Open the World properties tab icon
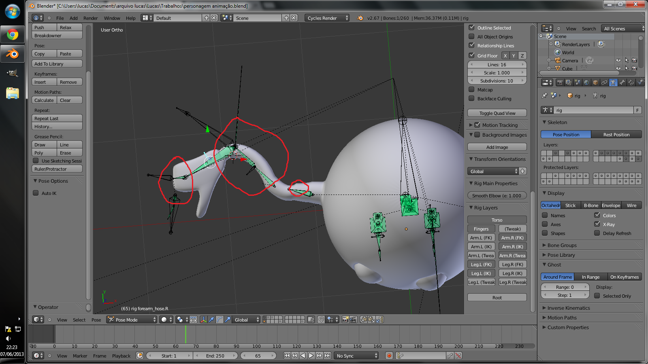Viewport: 648px width, 364px height. pyautogui.click(x=586, y=83)
